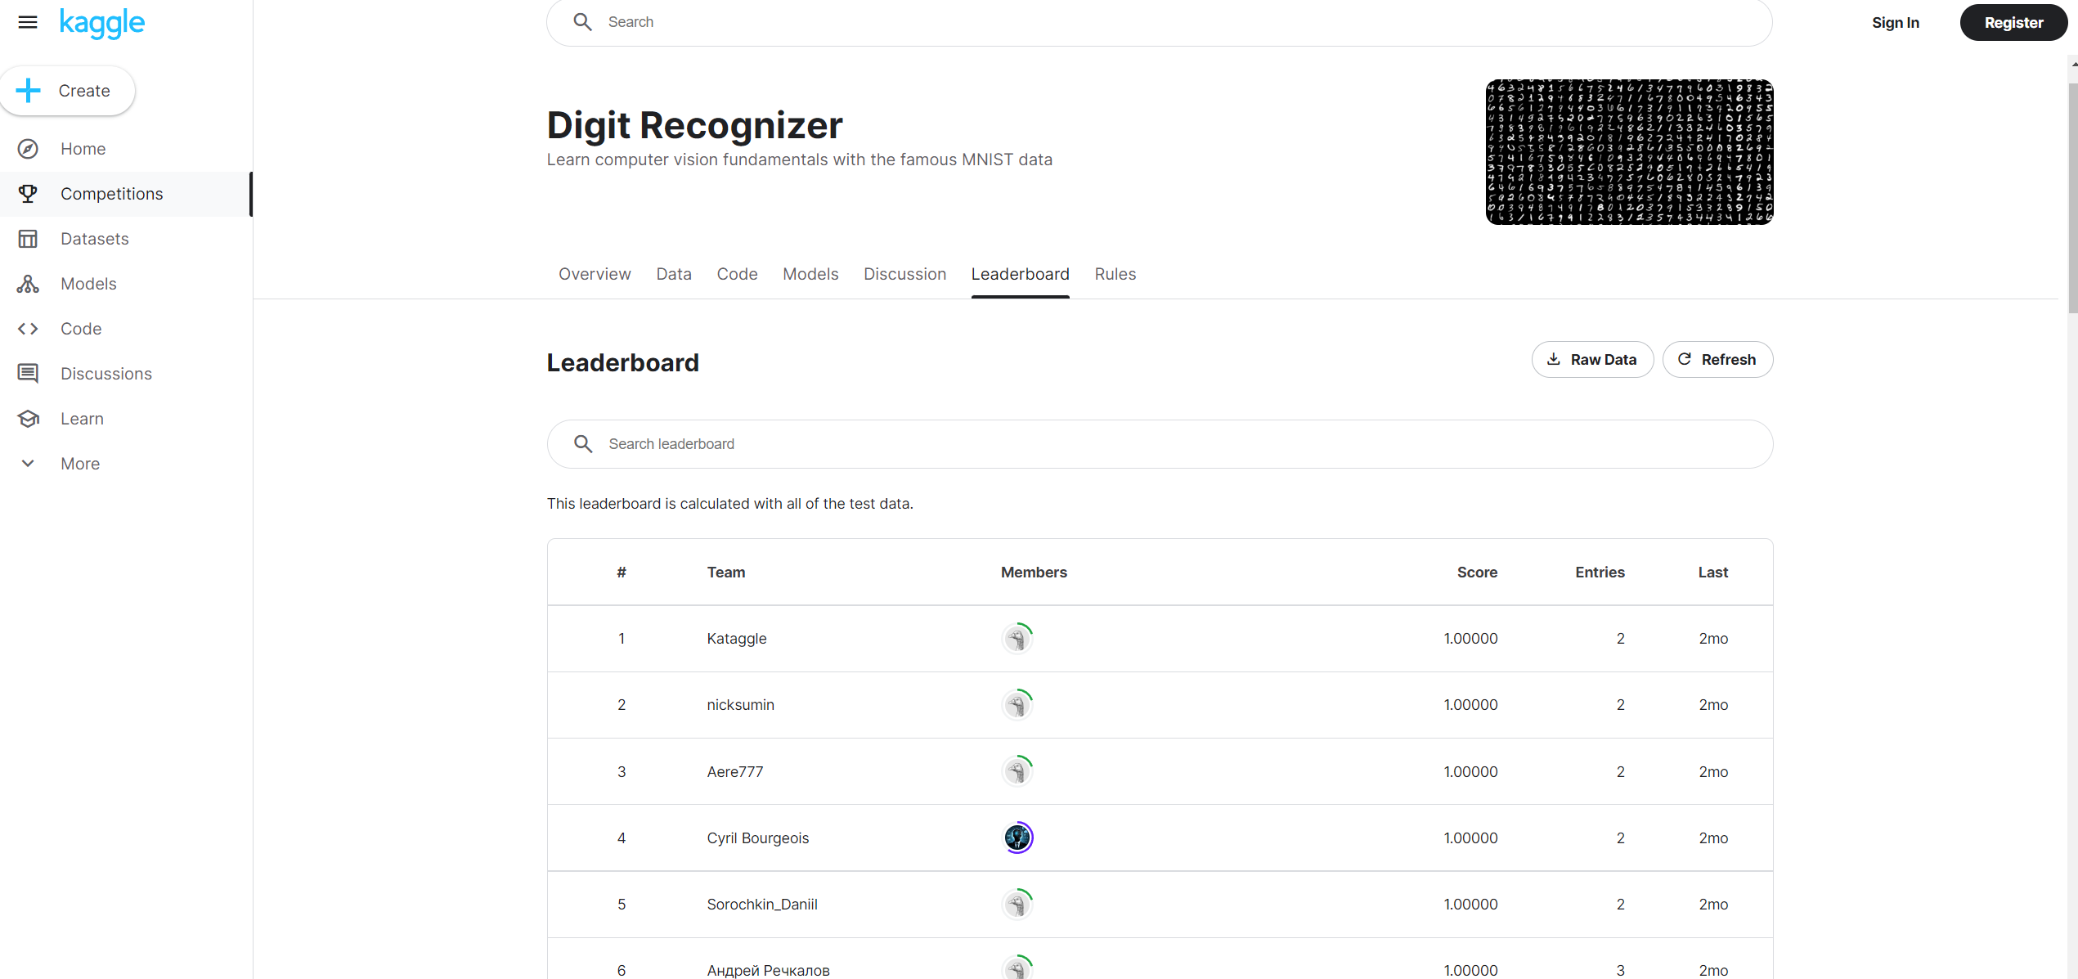This screenshot has height=979, width=2078.
Task: Open Cyril Bourgeois member avatar
Action: (1017, 838)
